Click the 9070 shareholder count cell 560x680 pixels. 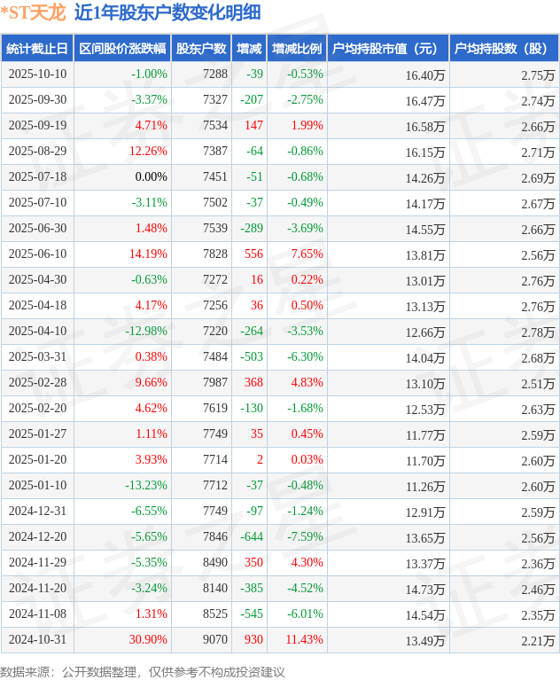tap(214, 640)
